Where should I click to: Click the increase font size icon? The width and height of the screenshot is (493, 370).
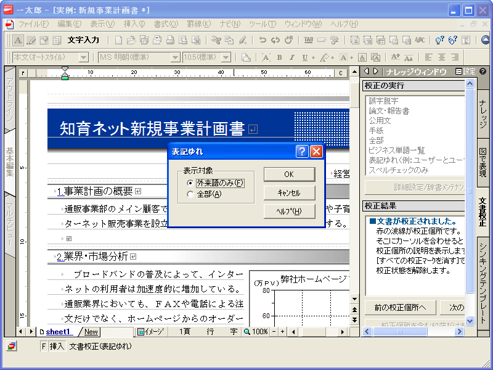[395, 57]
